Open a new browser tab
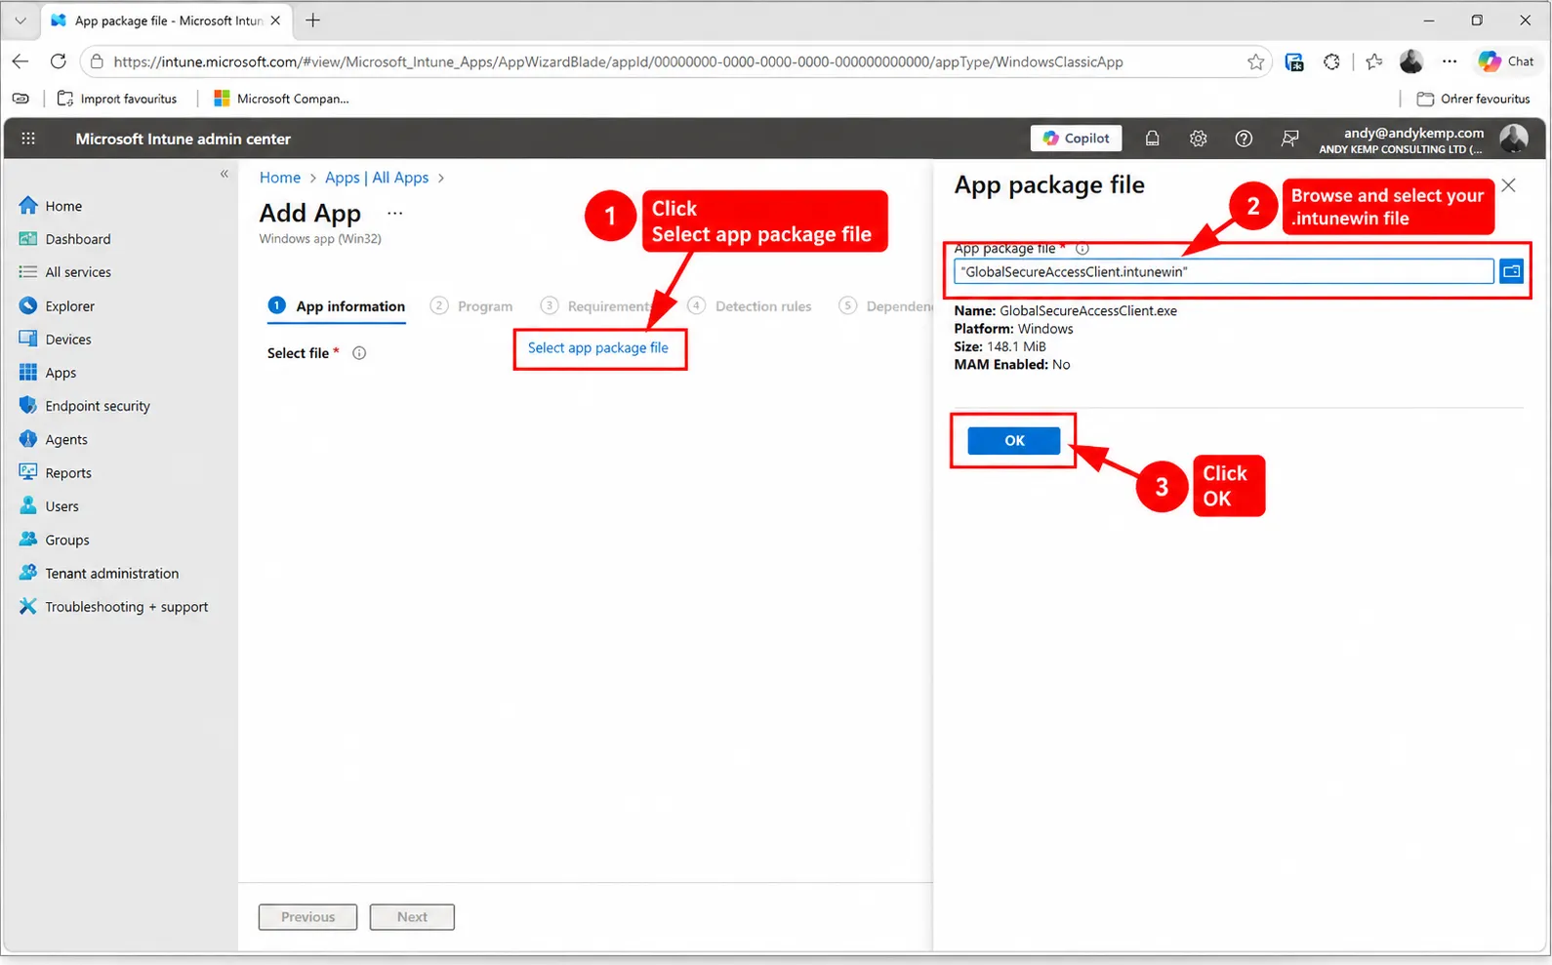The height and width of the screenshot is (965, 1552). [312, 20]
